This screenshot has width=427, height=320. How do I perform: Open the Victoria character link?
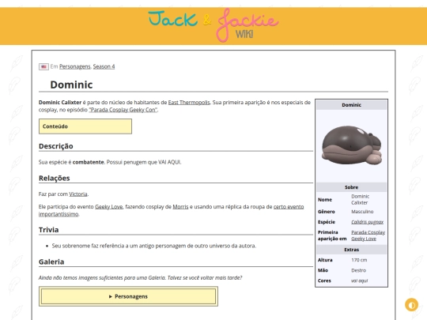pyautogui.click(x=77, y=194)
